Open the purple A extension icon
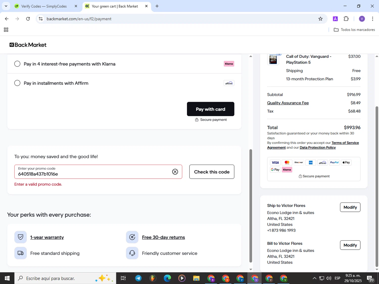 click(x=335, y=19)
